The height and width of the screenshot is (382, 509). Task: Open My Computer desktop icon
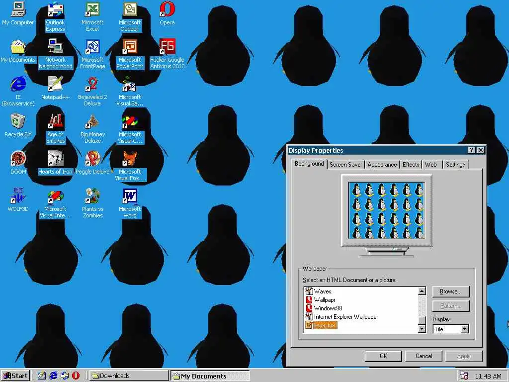18,13
